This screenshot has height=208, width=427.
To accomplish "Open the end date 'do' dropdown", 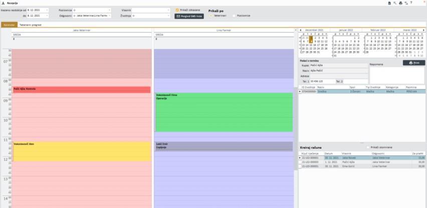I will [47, 15].
